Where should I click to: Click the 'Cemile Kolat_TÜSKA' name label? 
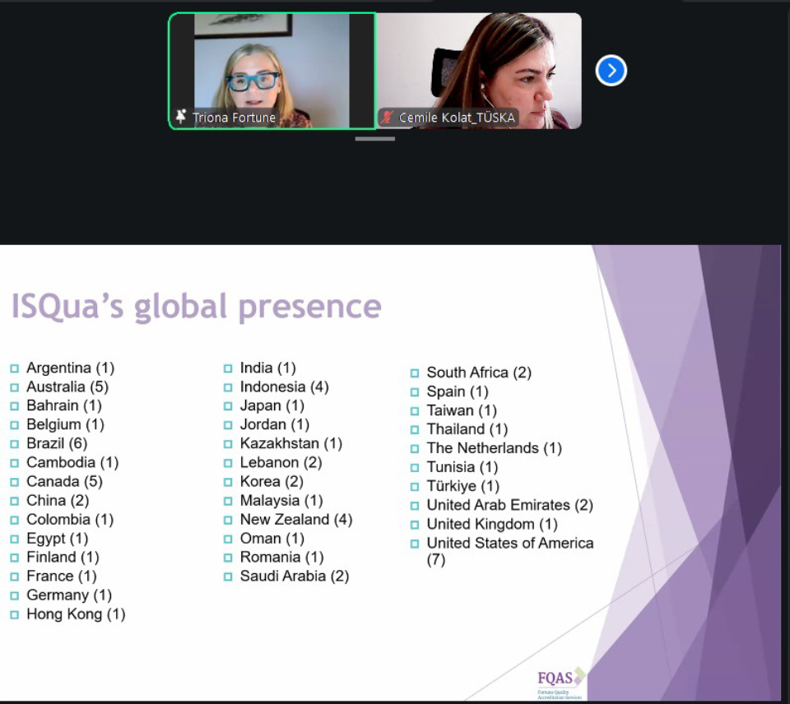click(x=457, y=118)
